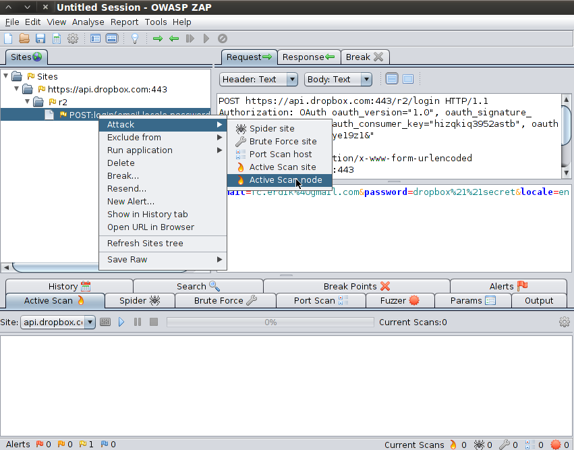Switch to the History tab
Viewport: 574px width, 450px height.
(69, 286)
